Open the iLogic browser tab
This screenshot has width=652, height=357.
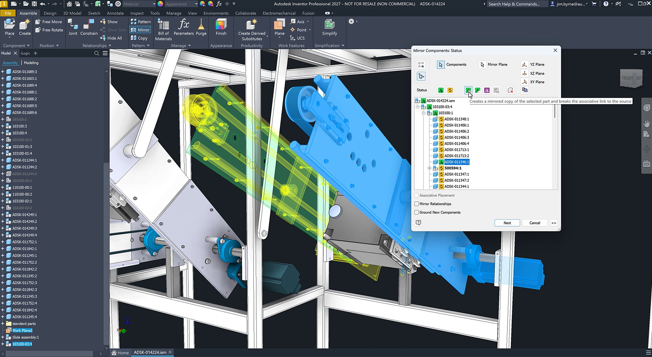coord(25,53)
